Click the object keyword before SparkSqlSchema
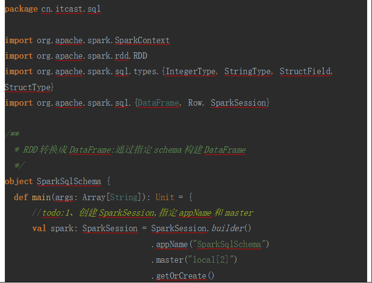372x283 pixels. tap(19, 181)
